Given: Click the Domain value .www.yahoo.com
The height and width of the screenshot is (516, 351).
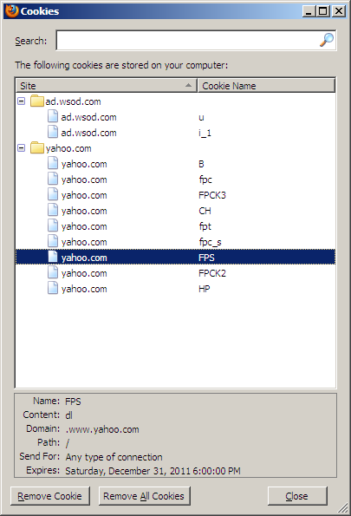Looking at the screenshot, I should (102, 429).
